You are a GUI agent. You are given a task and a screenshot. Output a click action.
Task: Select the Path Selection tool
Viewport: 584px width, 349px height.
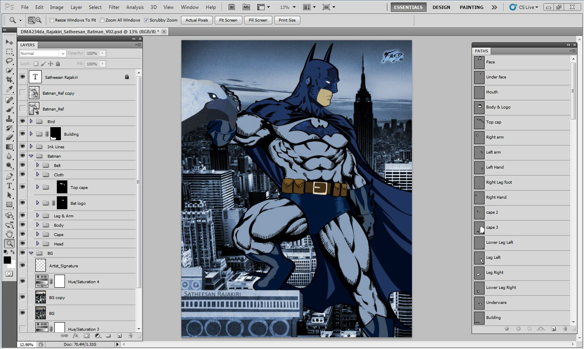[9, 195]
